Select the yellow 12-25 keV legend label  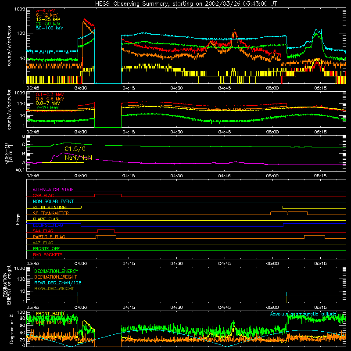[48, 19]
